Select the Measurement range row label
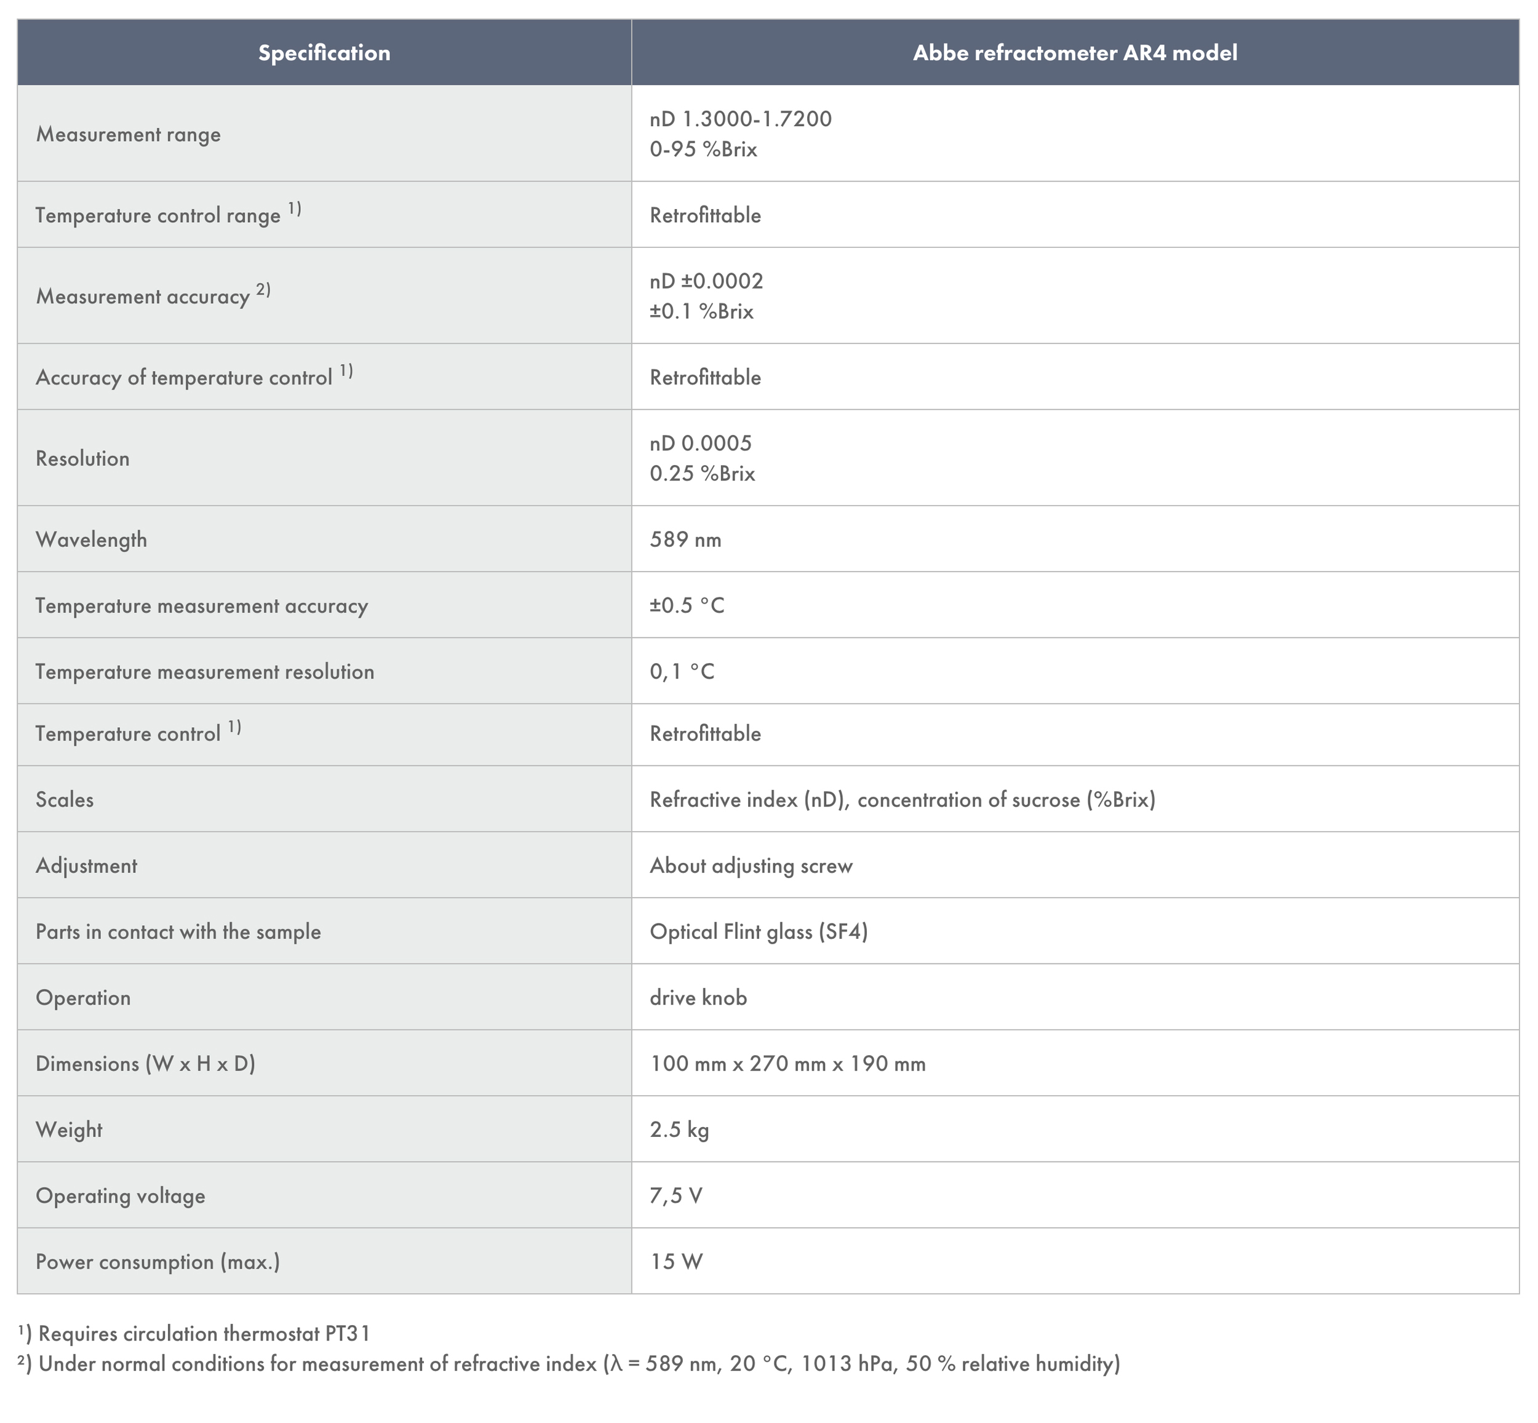The width and height of the screenshot is (1538, 1423). click(128, 135)
